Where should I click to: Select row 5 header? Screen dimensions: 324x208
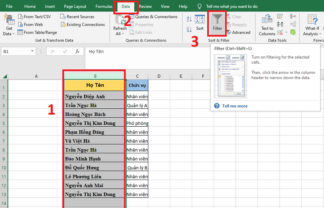(4, 123)
